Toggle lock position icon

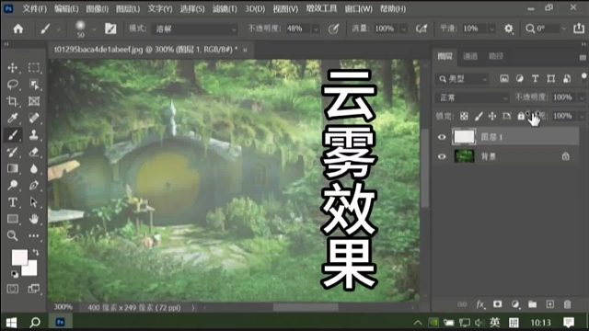click(x=492, y=117)
